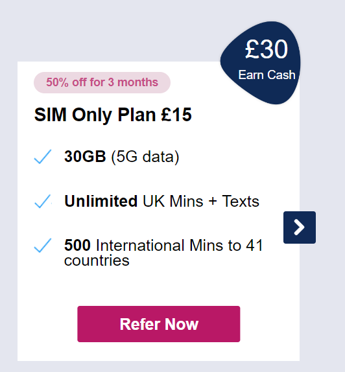Click checkmark beside 30GB 5G data
Image resolution: width=345 pixels, height=372 pixels.
43,157
